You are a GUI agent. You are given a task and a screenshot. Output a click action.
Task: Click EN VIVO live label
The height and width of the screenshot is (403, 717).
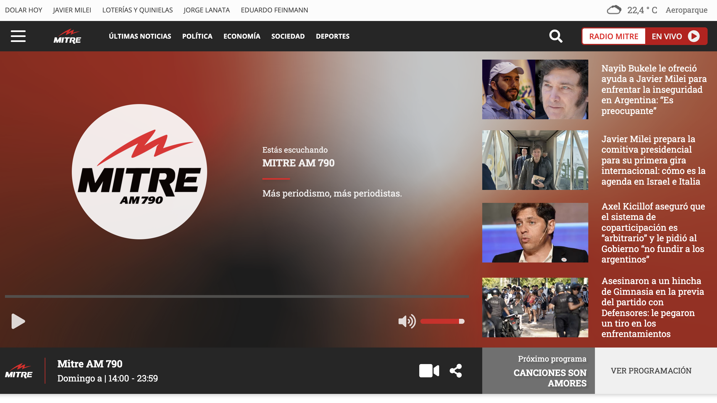point(667,36)
